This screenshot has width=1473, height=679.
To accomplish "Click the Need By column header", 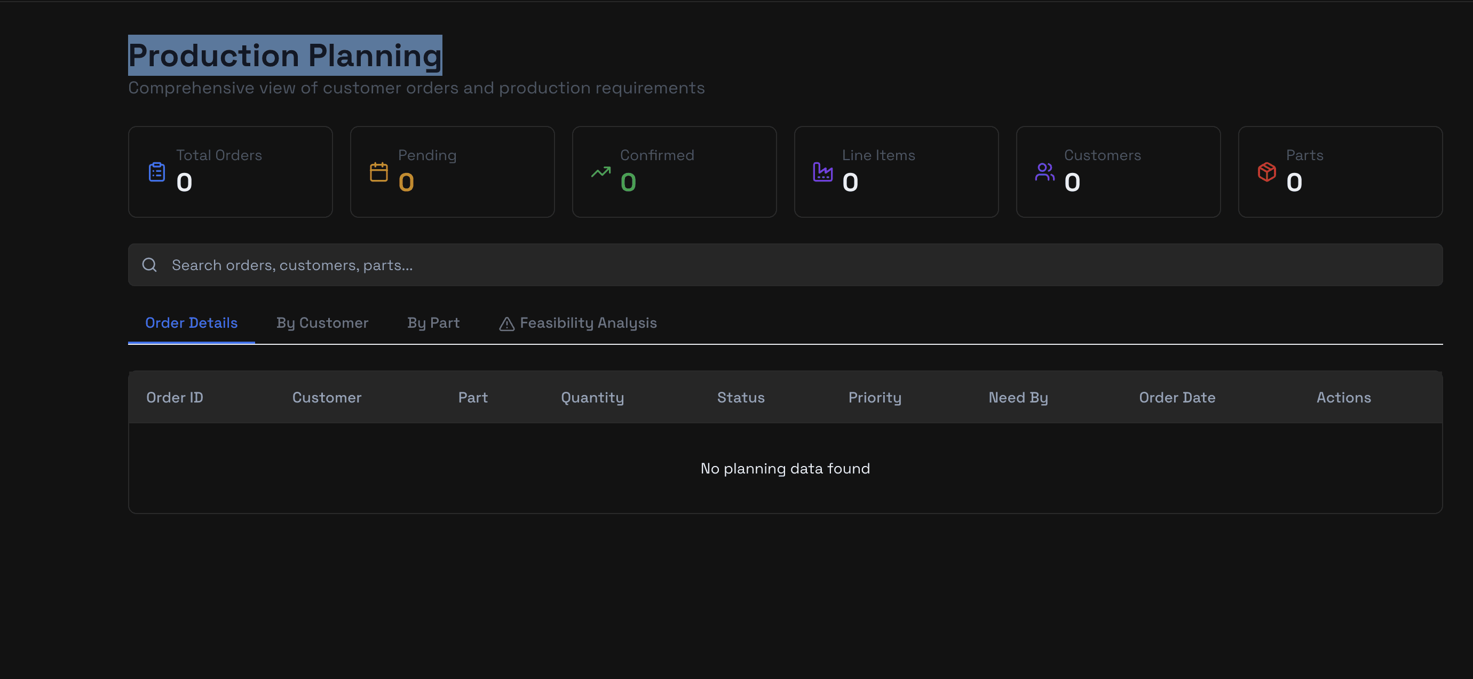I will [1018, 398].
